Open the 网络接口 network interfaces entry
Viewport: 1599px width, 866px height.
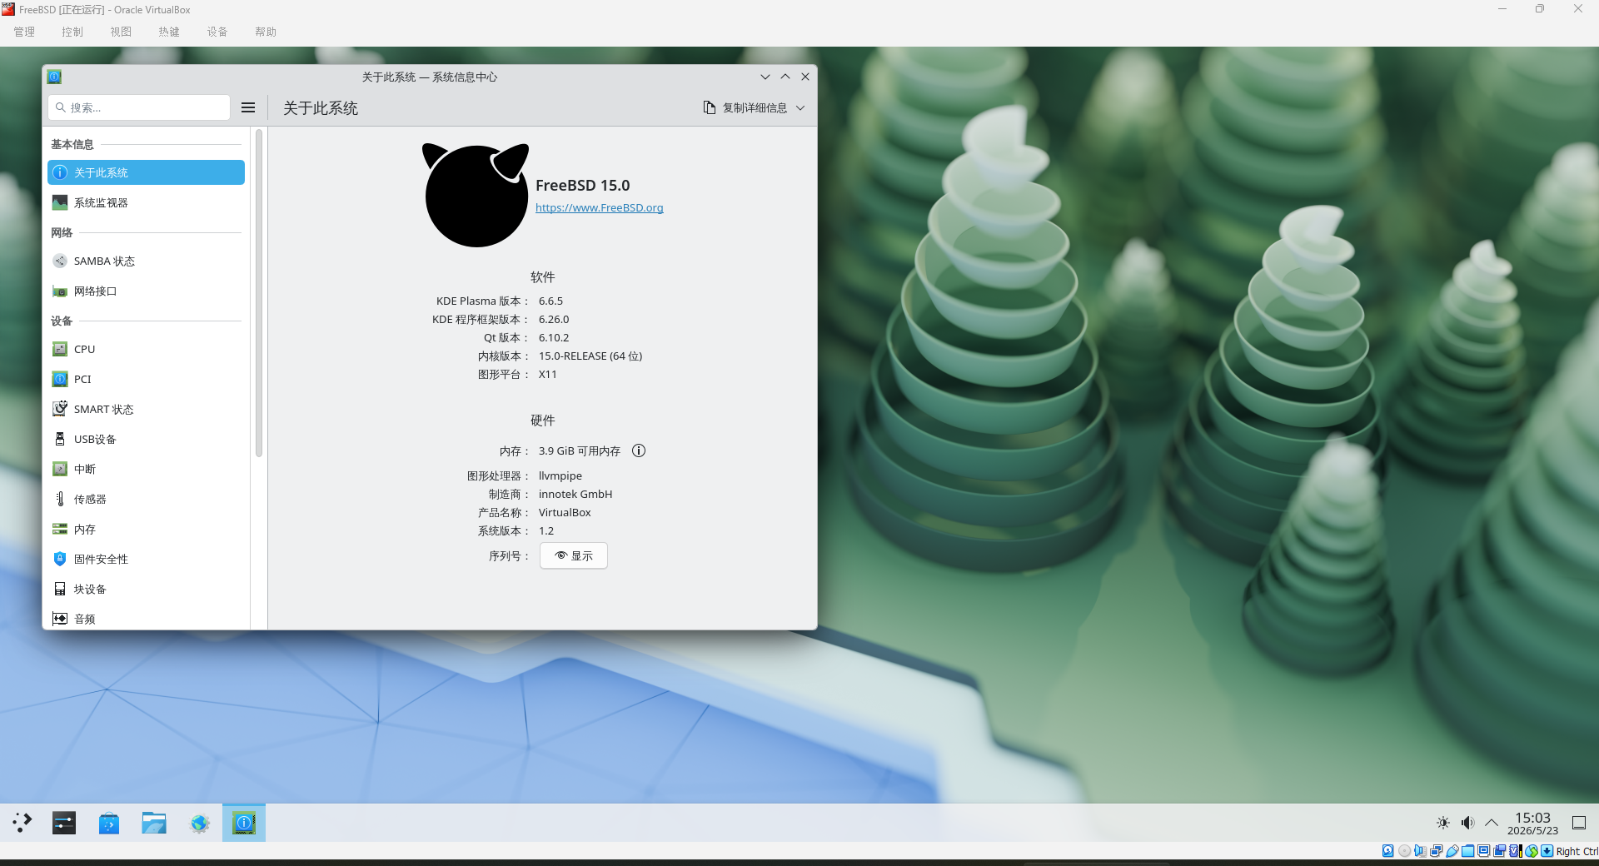coord(146,291)
